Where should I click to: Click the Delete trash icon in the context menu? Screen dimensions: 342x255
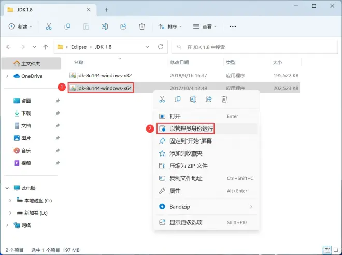point(224,99)
